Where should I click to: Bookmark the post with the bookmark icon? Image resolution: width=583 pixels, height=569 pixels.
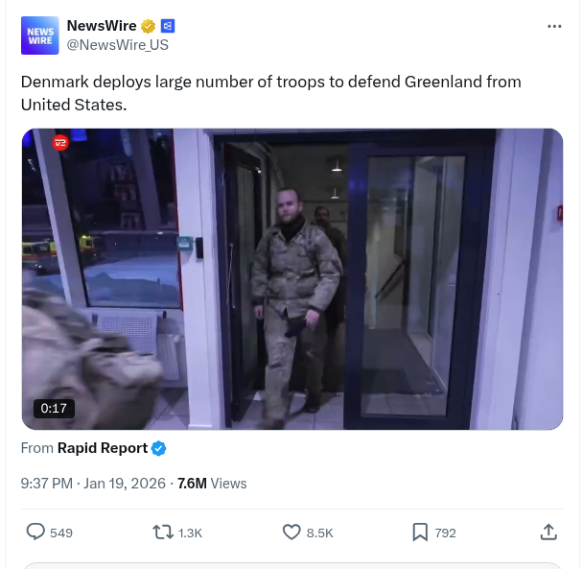pos(420,533)
